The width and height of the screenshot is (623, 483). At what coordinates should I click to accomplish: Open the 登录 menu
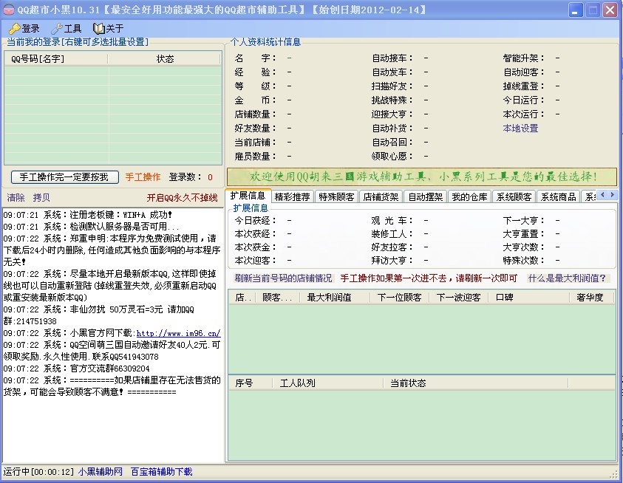[24, 29]
